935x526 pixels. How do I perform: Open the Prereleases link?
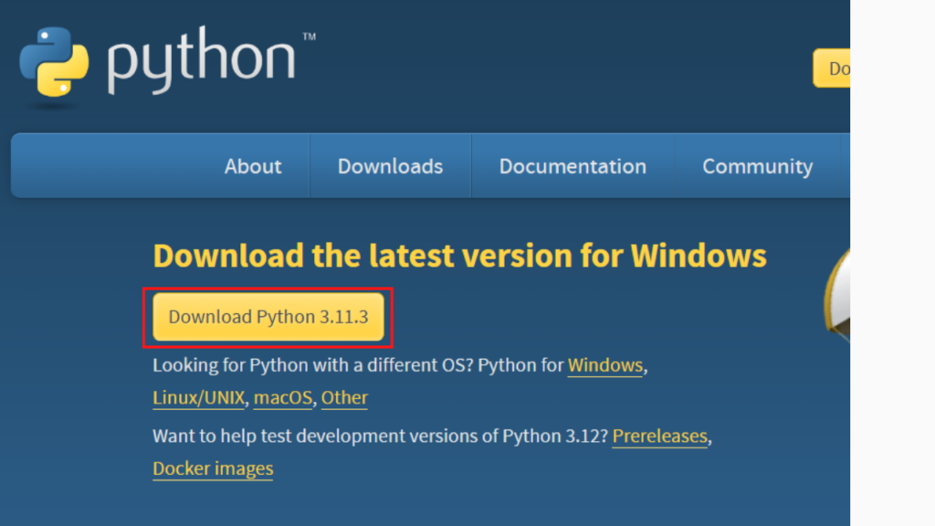coord(659,436)
